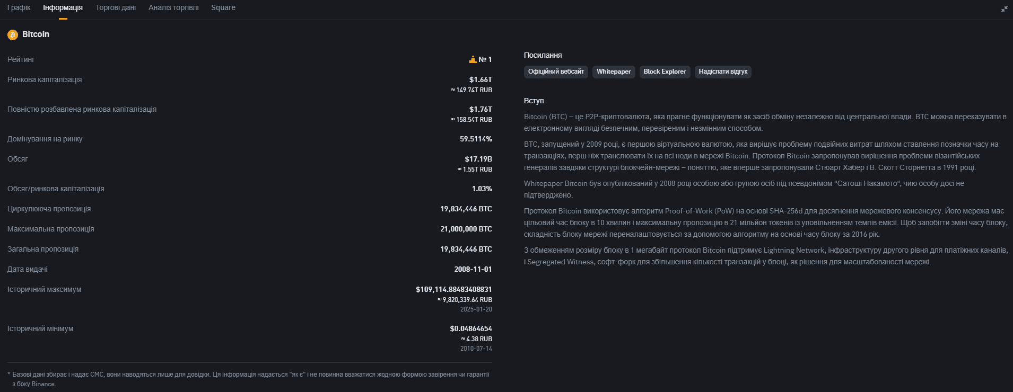Screen dimensions: 1013x392
Task: Click the ≈ 9,820,339.64 RUB value
Action: coord(465,300)
